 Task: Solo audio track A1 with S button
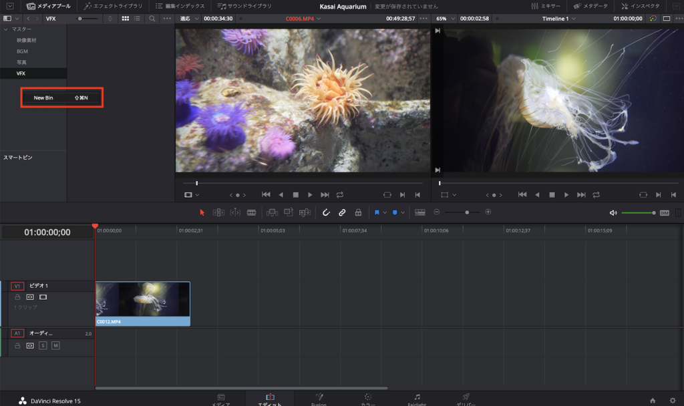coord(43,345)
